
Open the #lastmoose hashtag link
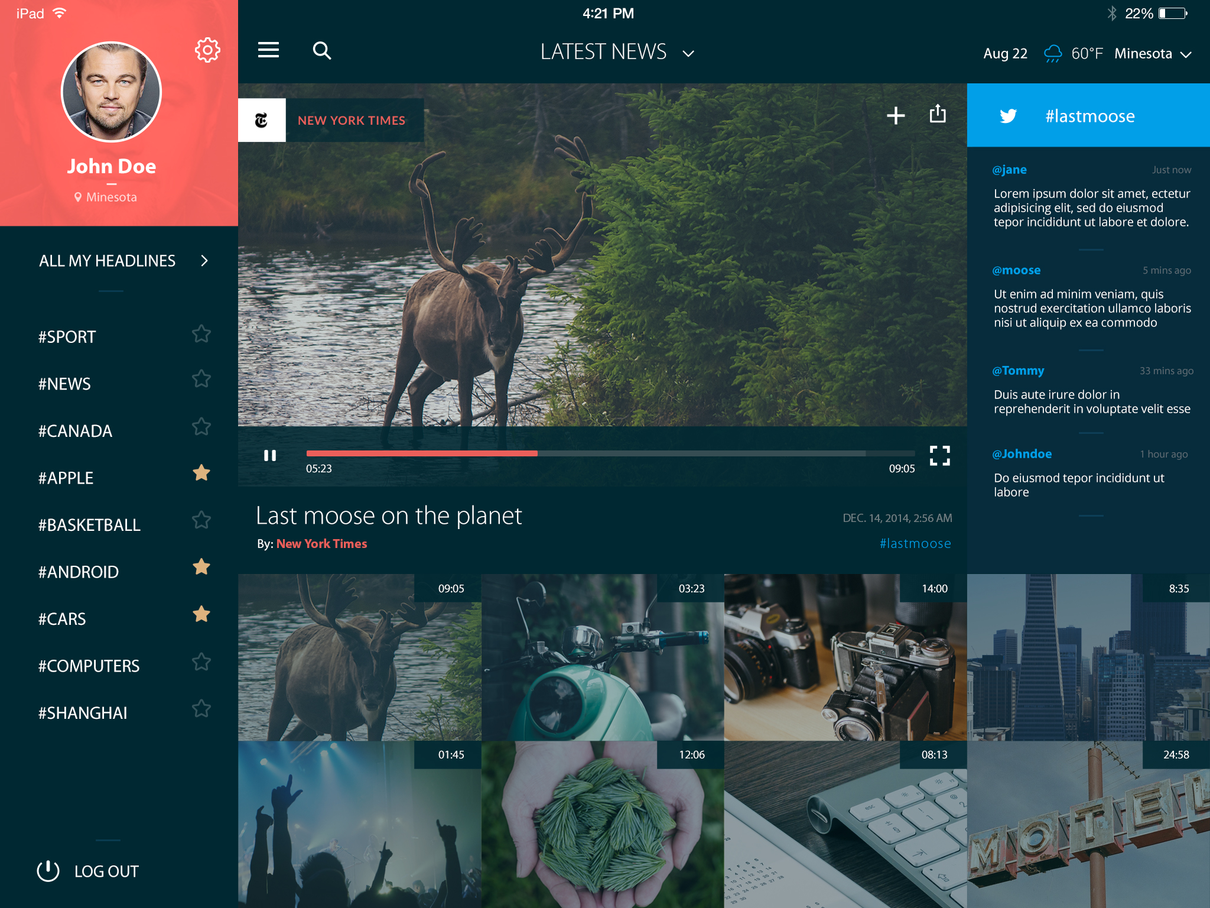click(x=915, y=543)
